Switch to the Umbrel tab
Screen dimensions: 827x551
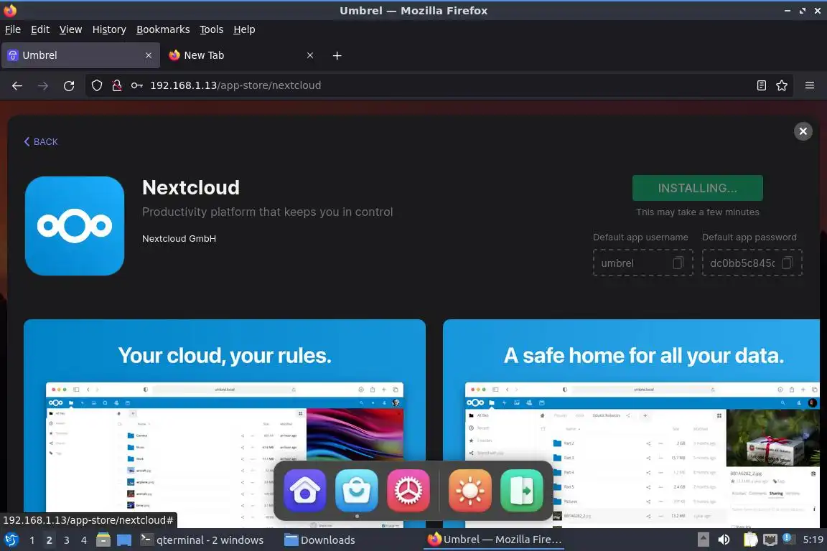(x=80, y=55)
